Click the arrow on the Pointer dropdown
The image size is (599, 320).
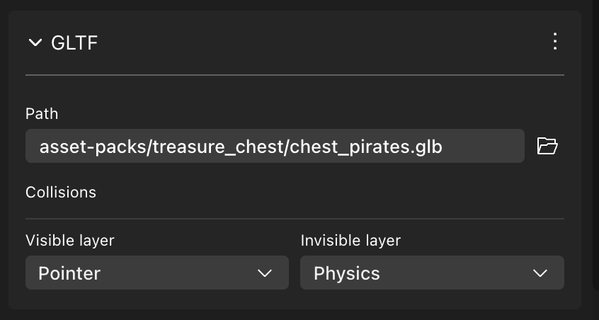tap(265, 273)
